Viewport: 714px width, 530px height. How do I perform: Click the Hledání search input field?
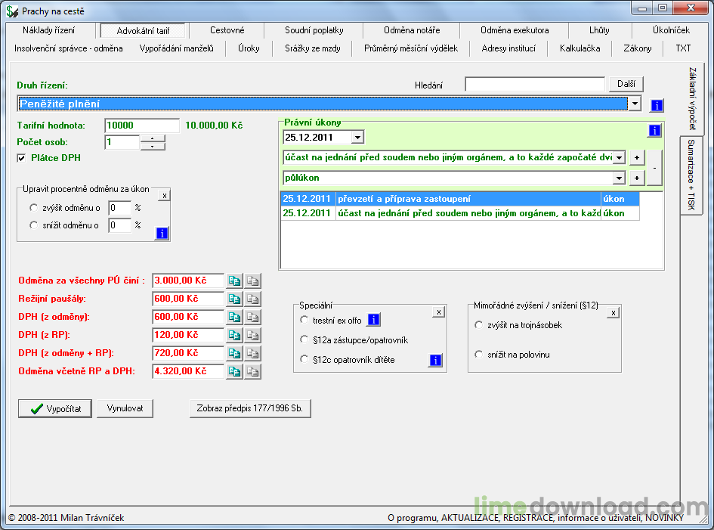(534, 85)
